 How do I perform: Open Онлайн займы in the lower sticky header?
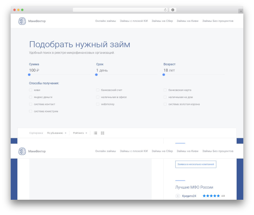pos(106,151)
